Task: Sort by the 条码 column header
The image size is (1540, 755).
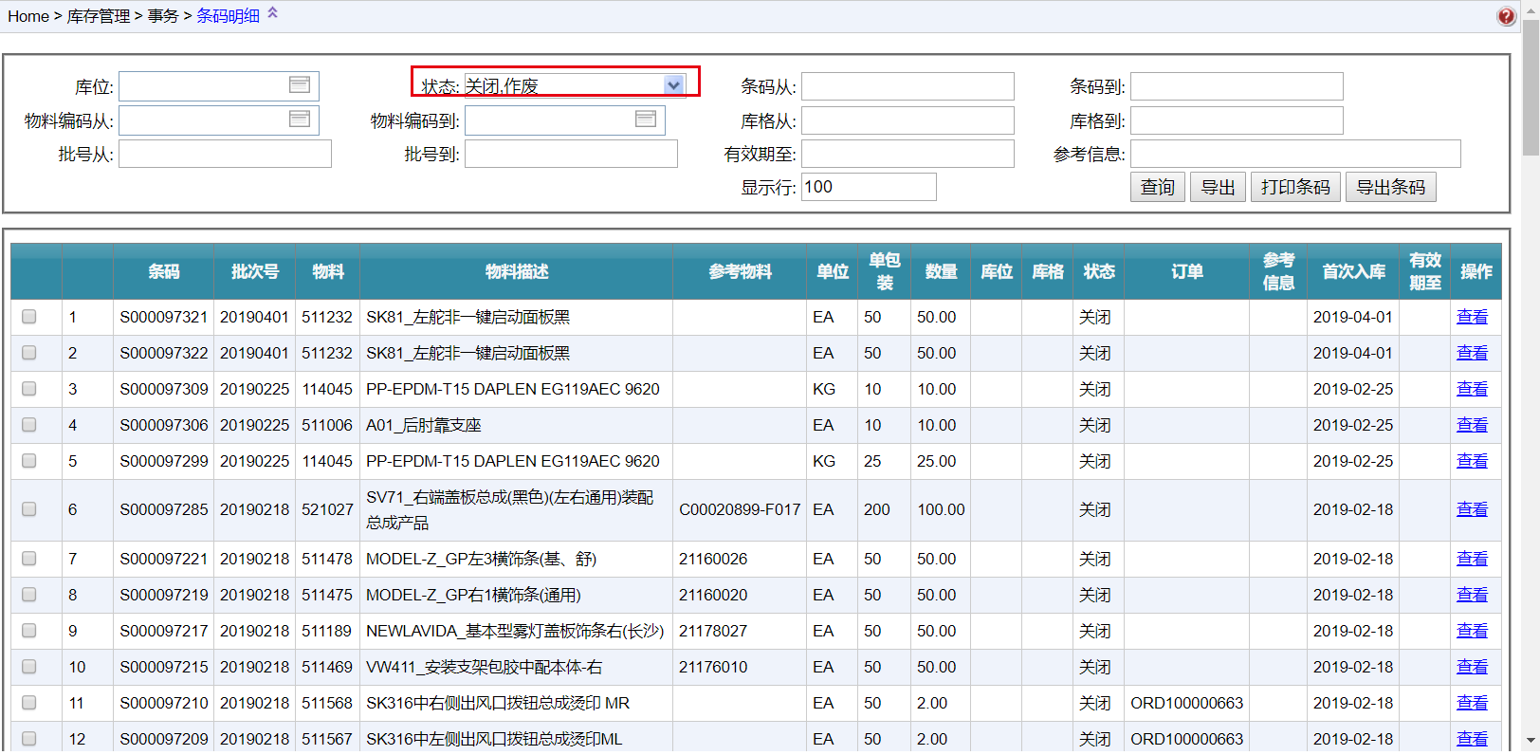Action: click(x=163, y=272)
